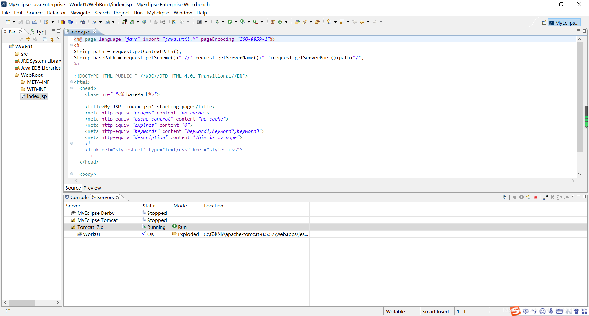Image resolution: width=589 pixels, height=316 pixels.
Task: Open dropdown arrow next to Run icon
Action: [x=236, y=22]
